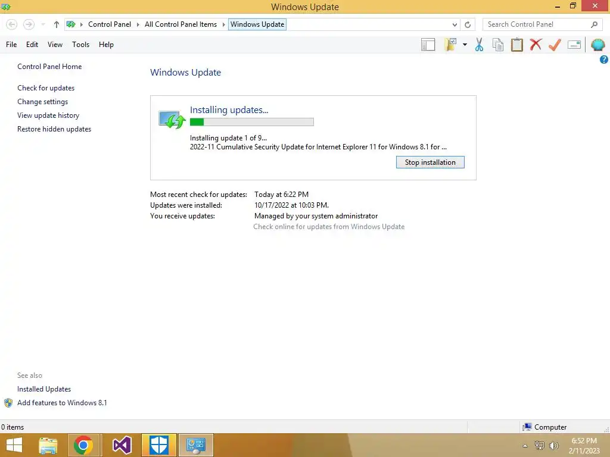
Task: Click the Paste clipboard icon
Action: [516, 45]
